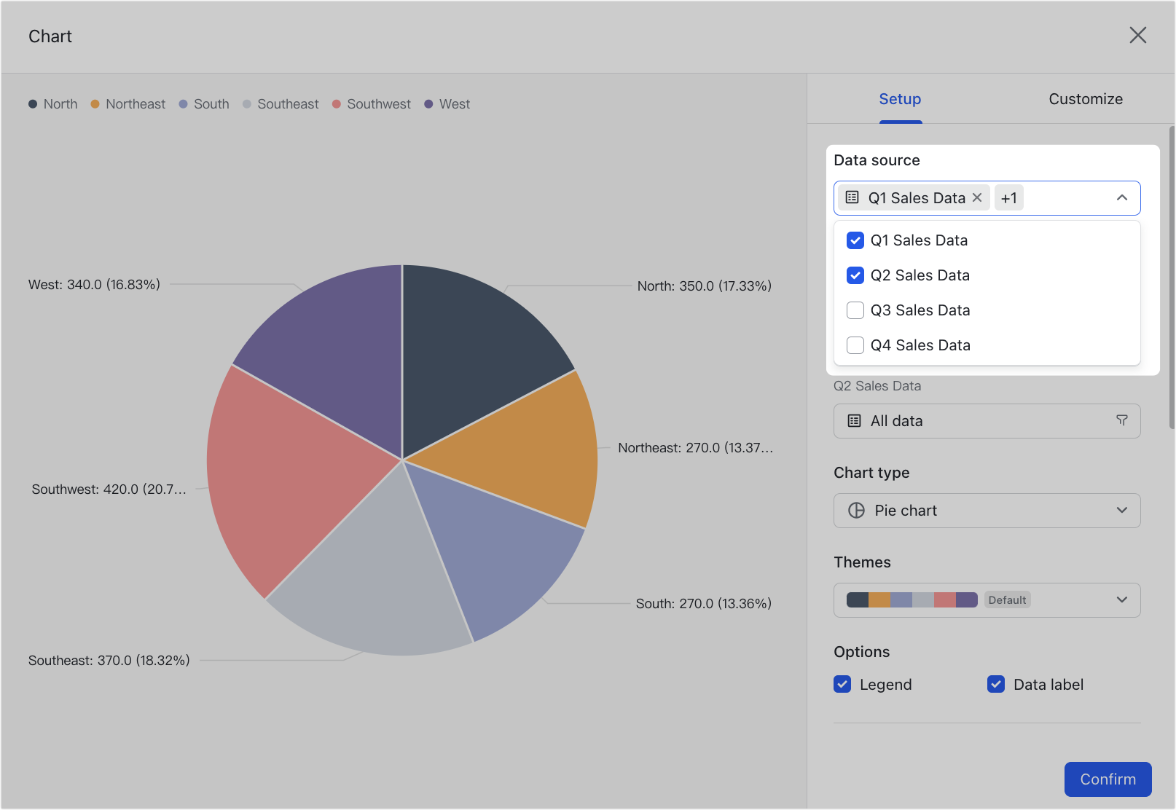This screenshot has height=810, width=1176.
Task: Click the pie chart icon in Chart type
Action: 855,510
